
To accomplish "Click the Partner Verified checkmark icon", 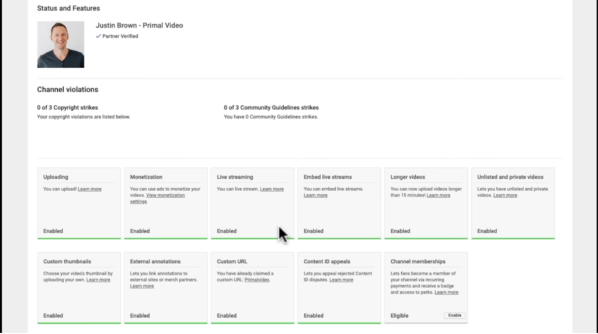I will [99, 36].
